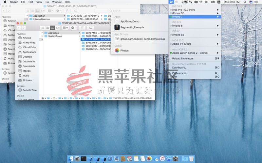Select AirDrop in front Finder sidebar

[27, 38]
